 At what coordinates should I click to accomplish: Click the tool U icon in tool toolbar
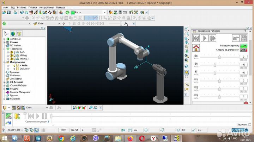[x=5, y=108]
